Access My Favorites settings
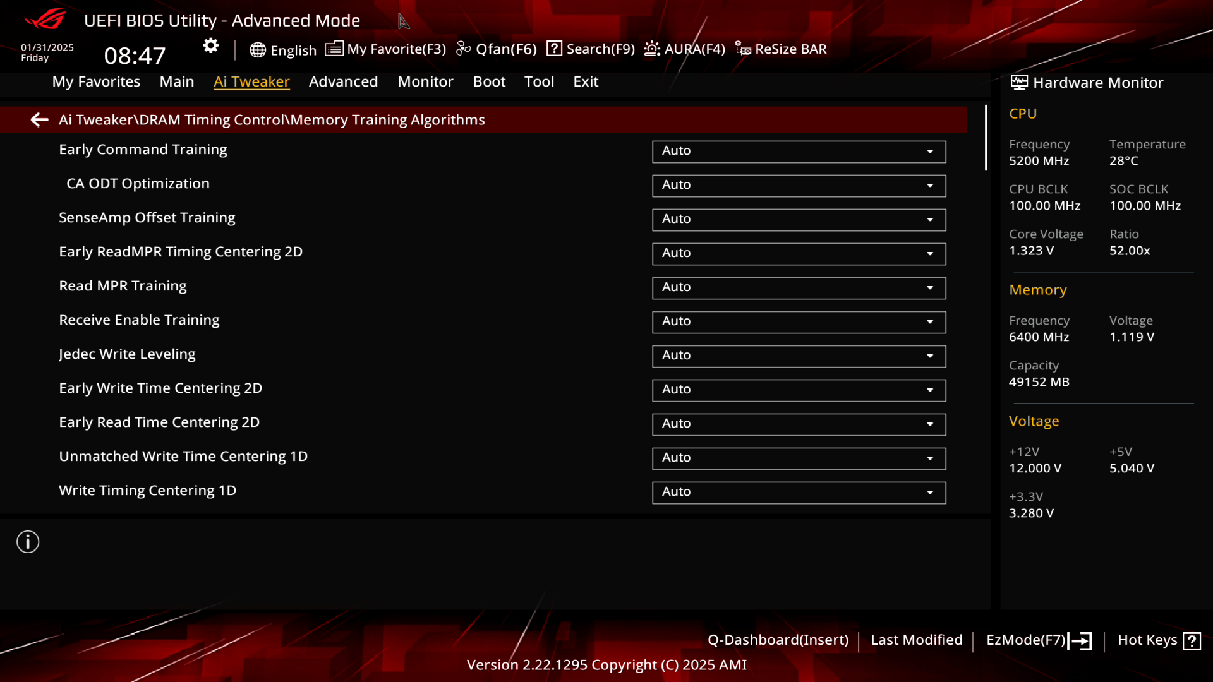The width and height of the screenshot is (1213, 682). [x=96, y=81]
